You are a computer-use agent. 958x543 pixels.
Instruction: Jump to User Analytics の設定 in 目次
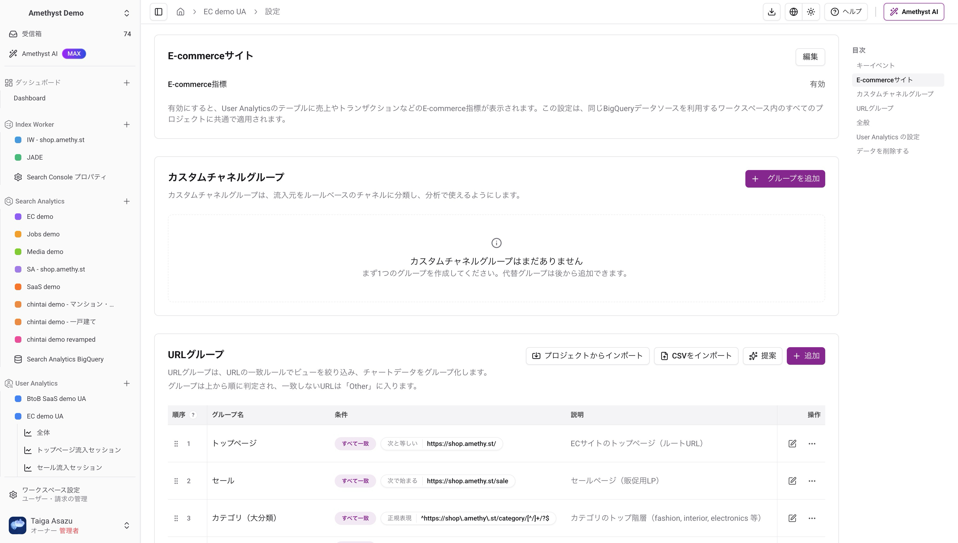click(887, 137)
